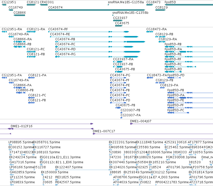Click the CG8866 gene feature

click(x=19, y=15)
